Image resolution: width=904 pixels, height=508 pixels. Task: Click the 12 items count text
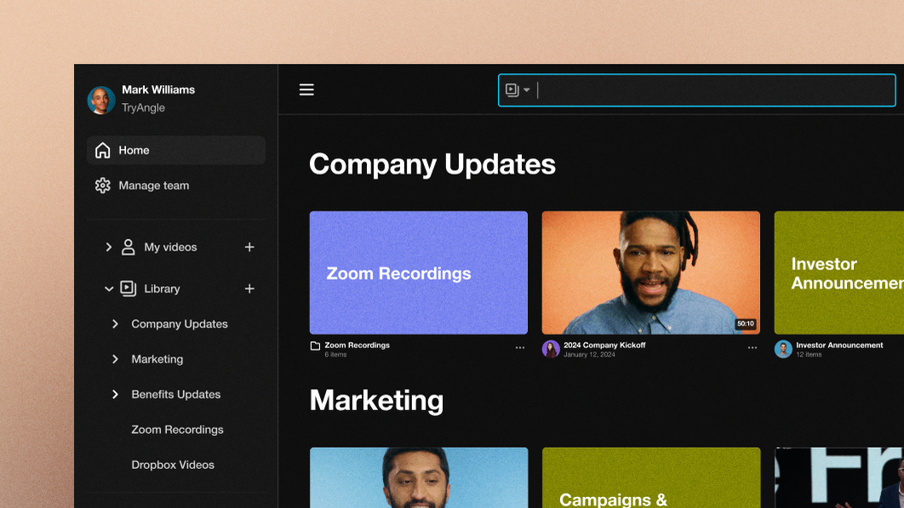pos(809,355)
